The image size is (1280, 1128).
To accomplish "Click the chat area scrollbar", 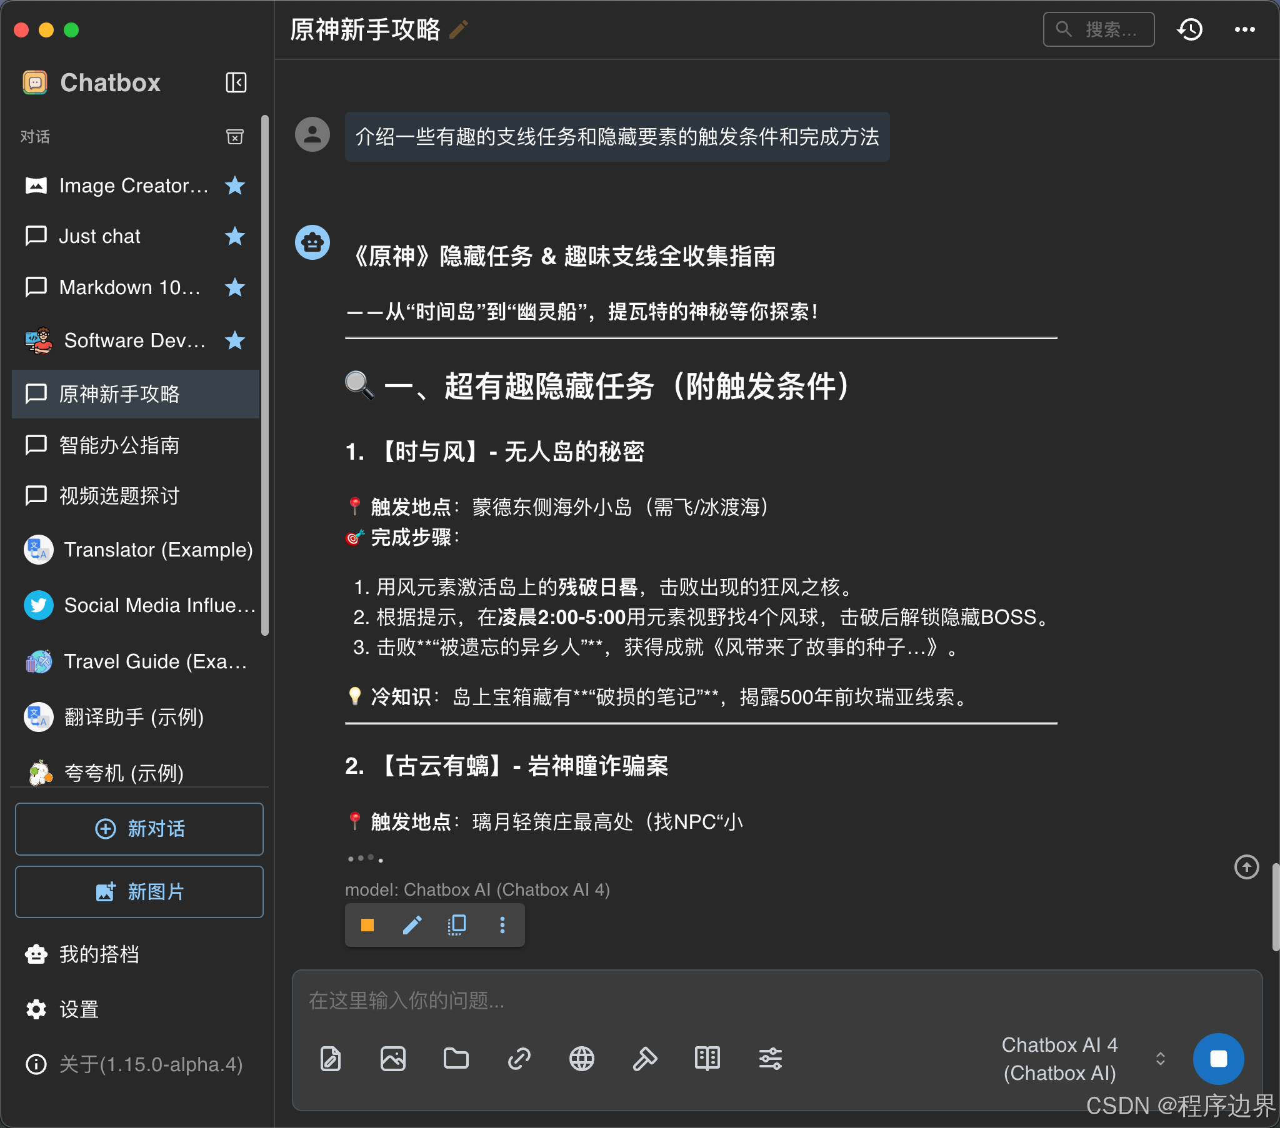I will click(x=1275, y=908).
